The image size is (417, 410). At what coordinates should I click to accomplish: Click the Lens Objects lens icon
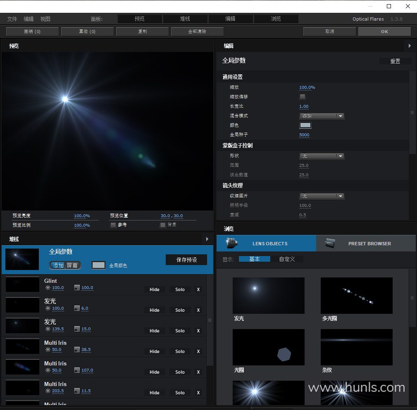tap(232, 244)
